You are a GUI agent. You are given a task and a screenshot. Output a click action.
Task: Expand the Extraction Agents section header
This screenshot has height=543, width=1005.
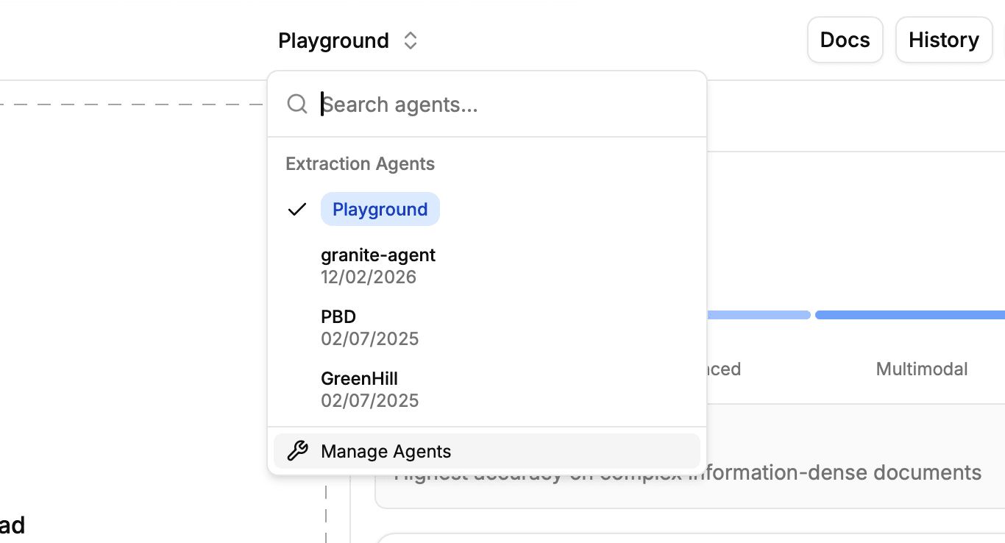pyautogui.click(x=360, y=163)
